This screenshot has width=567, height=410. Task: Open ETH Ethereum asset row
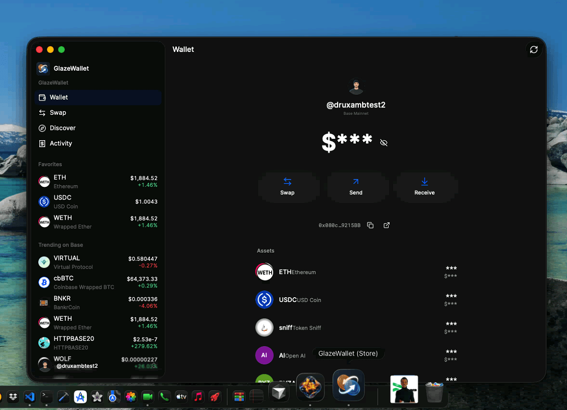pyautogui.click(x=356, y=272)
